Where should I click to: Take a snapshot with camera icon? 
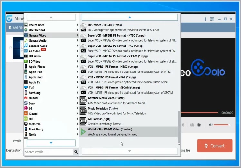pos(192,125)
